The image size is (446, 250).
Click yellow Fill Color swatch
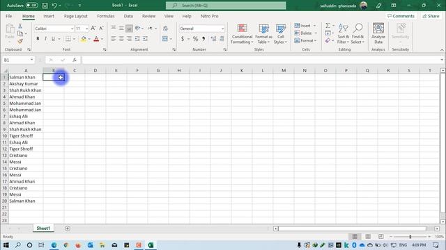point(84,39)
